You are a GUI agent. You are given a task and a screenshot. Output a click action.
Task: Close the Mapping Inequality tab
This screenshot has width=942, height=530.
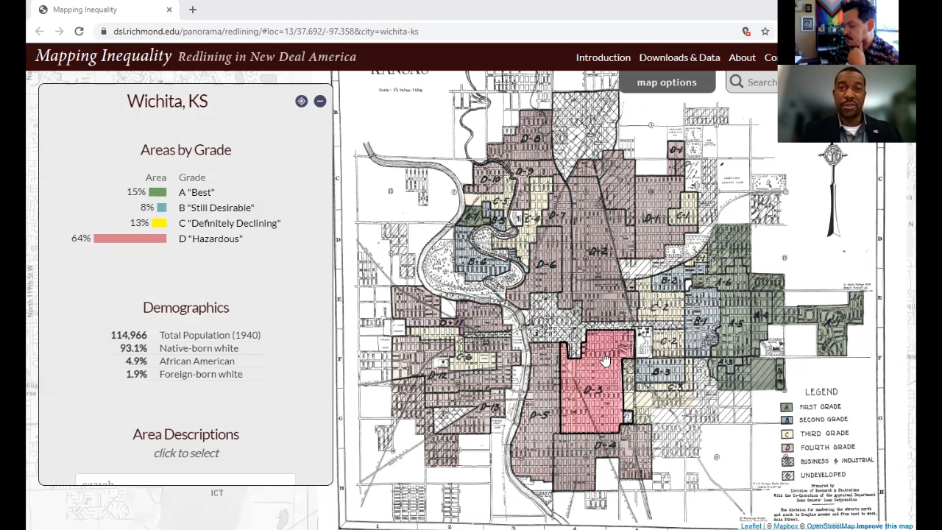(169, 10)
